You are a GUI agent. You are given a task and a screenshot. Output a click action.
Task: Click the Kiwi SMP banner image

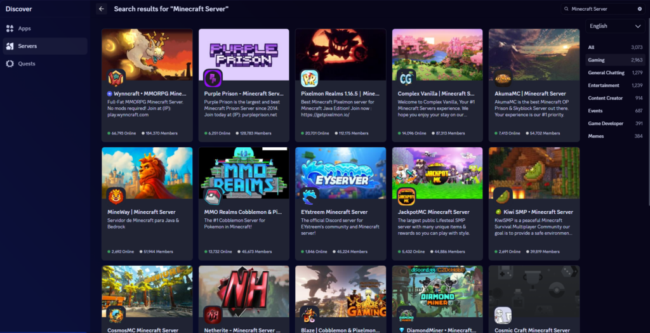pos(534,173)
